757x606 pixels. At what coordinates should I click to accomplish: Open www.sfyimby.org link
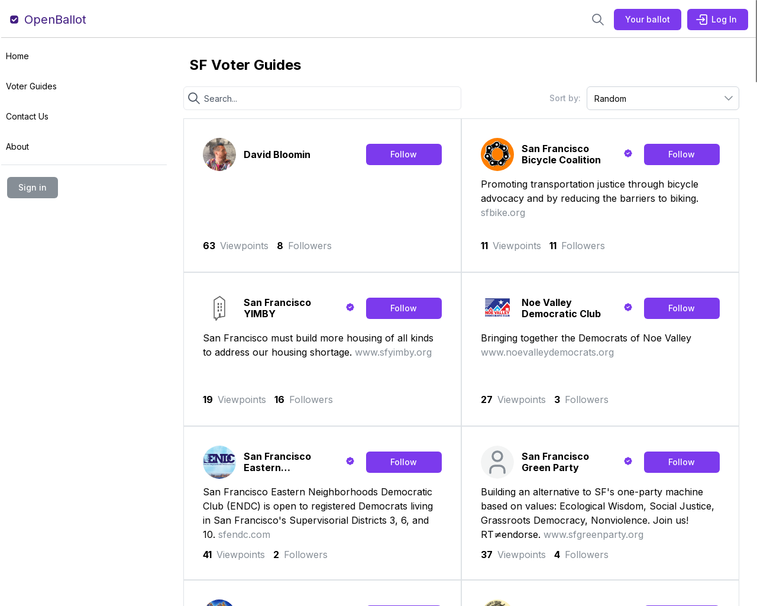pyautogui.click(x=393, y=352)
